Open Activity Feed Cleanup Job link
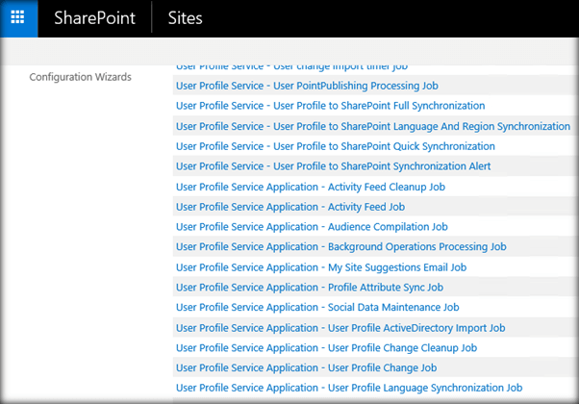The height and width of the screenshot is (404, 579). click(x=310, y=187)
